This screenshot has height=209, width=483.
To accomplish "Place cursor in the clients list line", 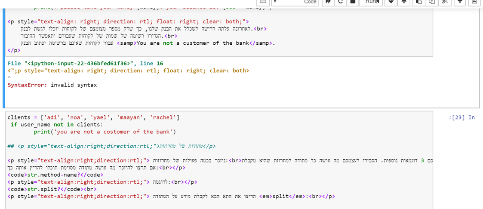I will (93, 117).
